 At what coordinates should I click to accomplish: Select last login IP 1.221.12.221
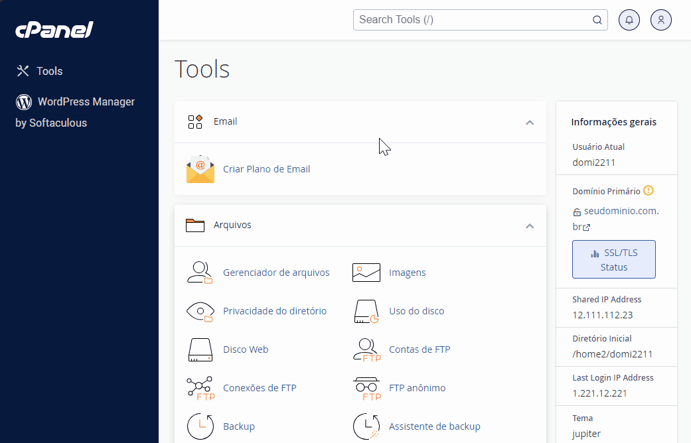(x=600, y=393)
